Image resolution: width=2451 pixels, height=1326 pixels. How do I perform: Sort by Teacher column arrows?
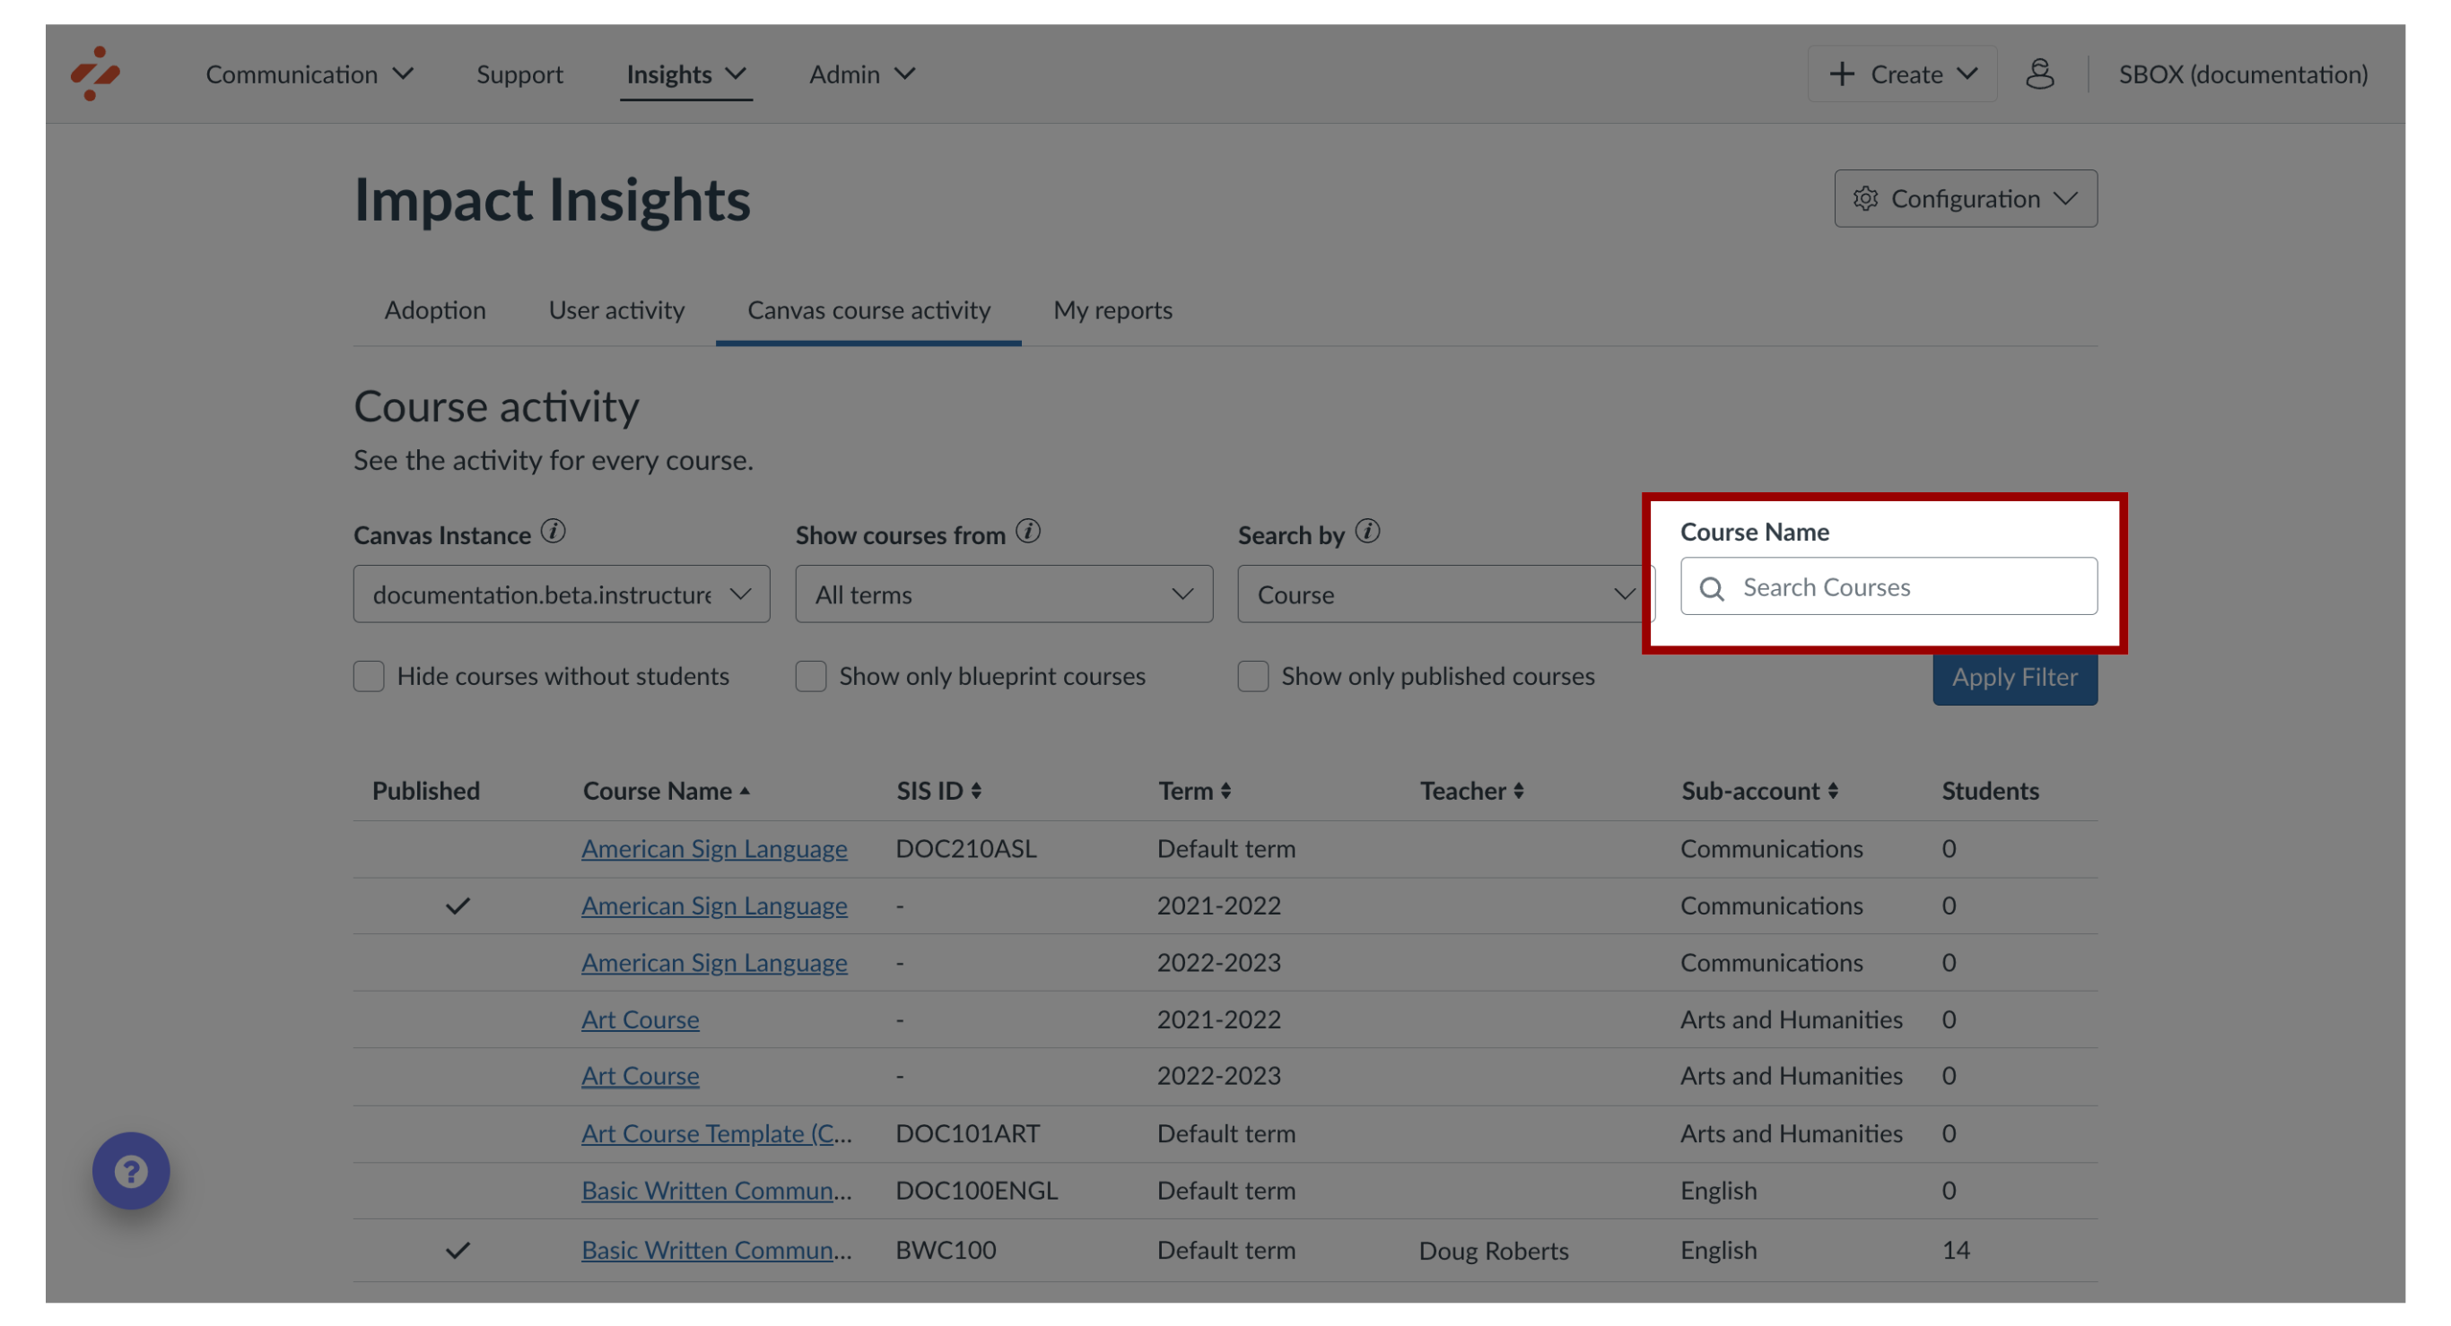(1519, 791)
